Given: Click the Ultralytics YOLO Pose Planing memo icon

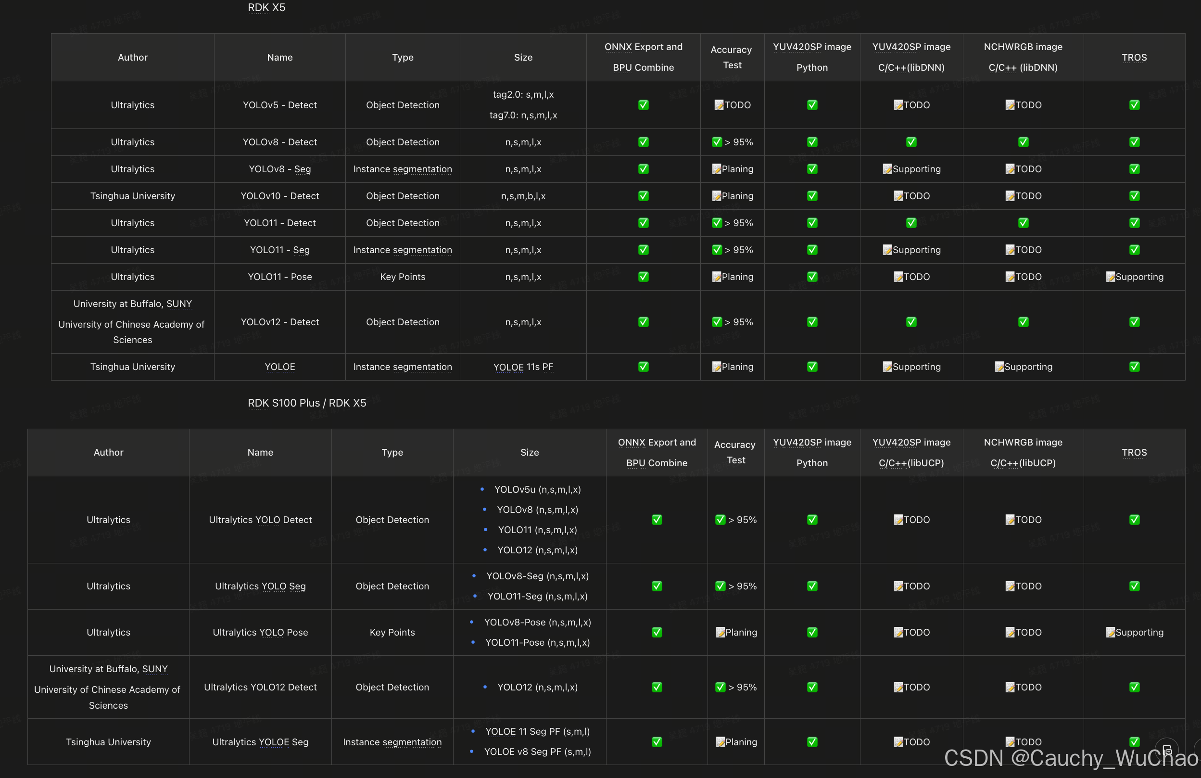Looking at the screenshot, I should 720,632.
